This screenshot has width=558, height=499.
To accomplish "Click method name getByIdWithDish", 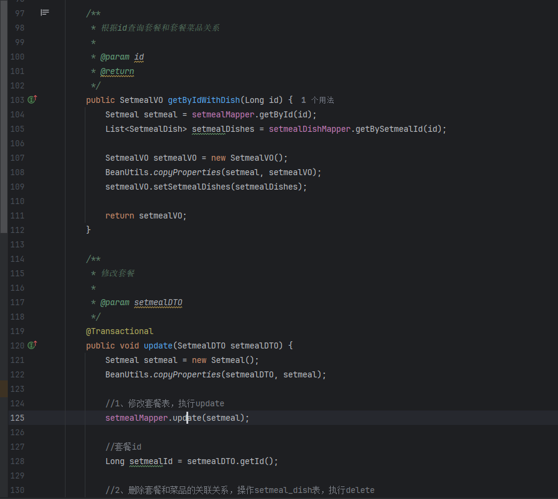I will 204,100.
